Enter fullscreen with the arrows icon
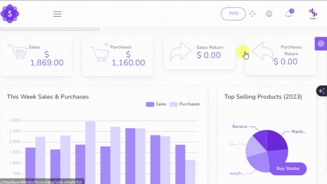327x184 pixels. pyautogui.click(x=252, y=14)
